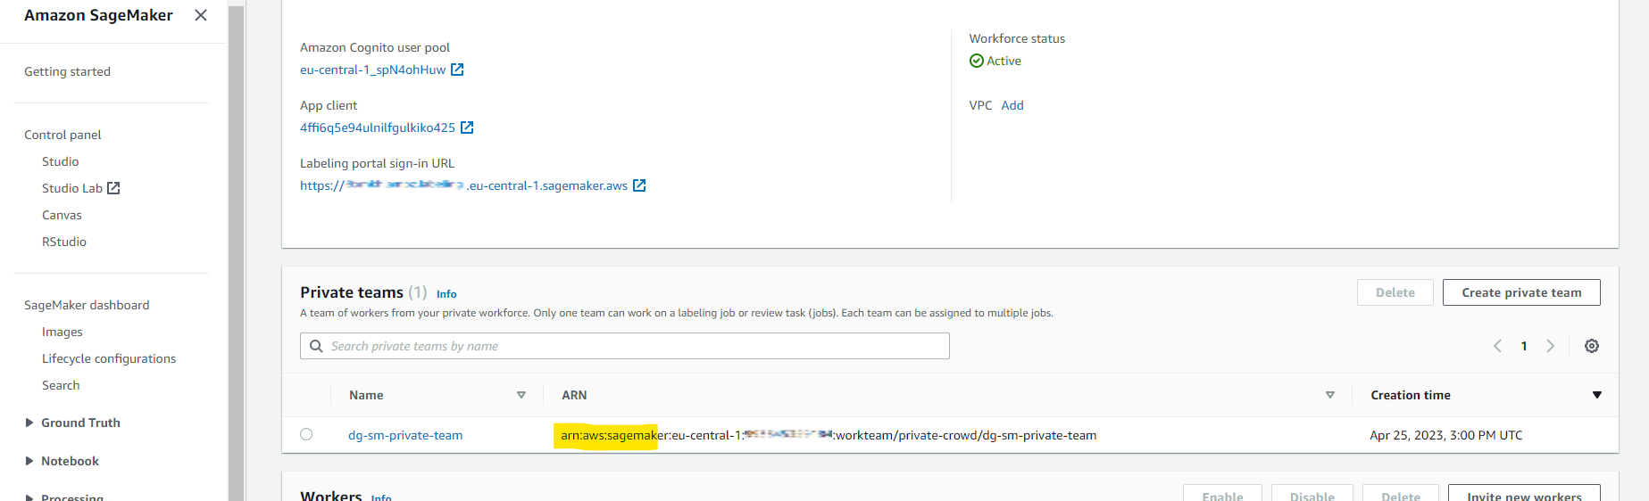Viewport: 1649px width, 501px height.
Task: Open the table preferences gear icon
Action: 1592,346
